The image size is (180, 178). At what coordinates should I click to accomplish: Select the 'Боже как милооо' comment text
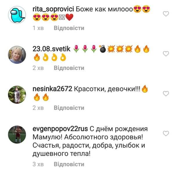pos(104,9)
